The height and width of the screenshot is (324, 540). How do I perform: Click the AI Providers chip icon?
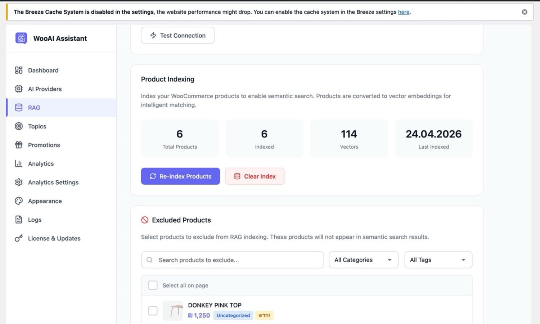(19, 89)
